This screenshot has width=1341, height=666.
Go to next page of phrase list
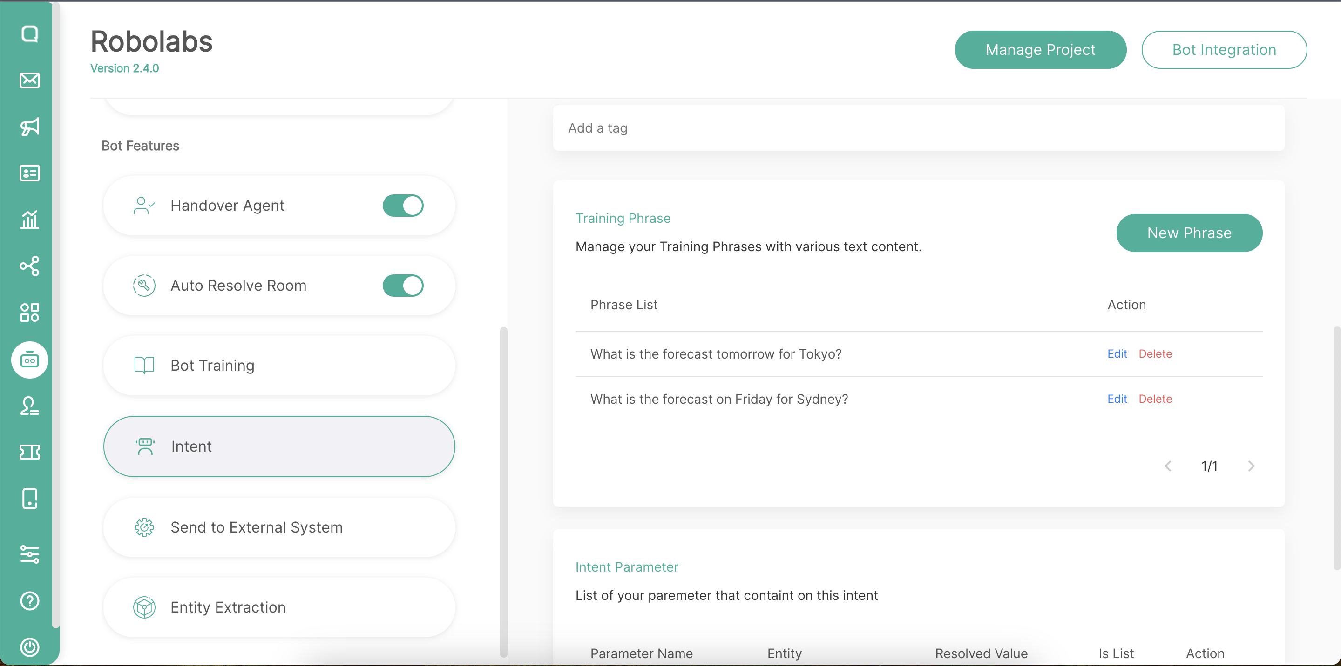pyautogui.click(x=1251, y=466)
